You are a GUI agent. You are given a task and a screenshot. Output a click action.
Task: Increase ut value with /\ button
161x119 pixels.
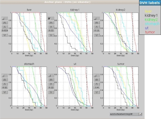pos(51,84)
